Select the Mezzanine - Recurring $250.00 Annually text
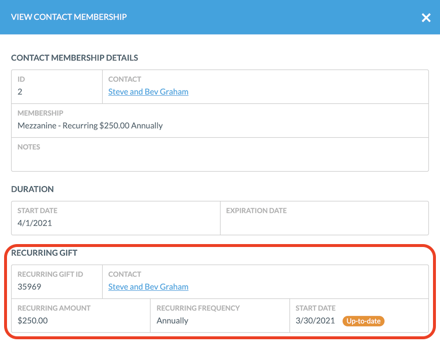Screen dimensions: 440x341 (x=90, y=126)
